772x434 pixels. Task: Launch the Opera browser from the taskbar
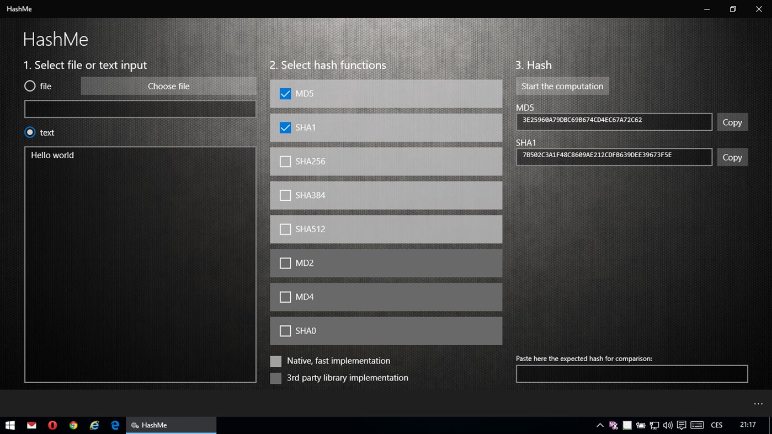[x=52, y=425]
